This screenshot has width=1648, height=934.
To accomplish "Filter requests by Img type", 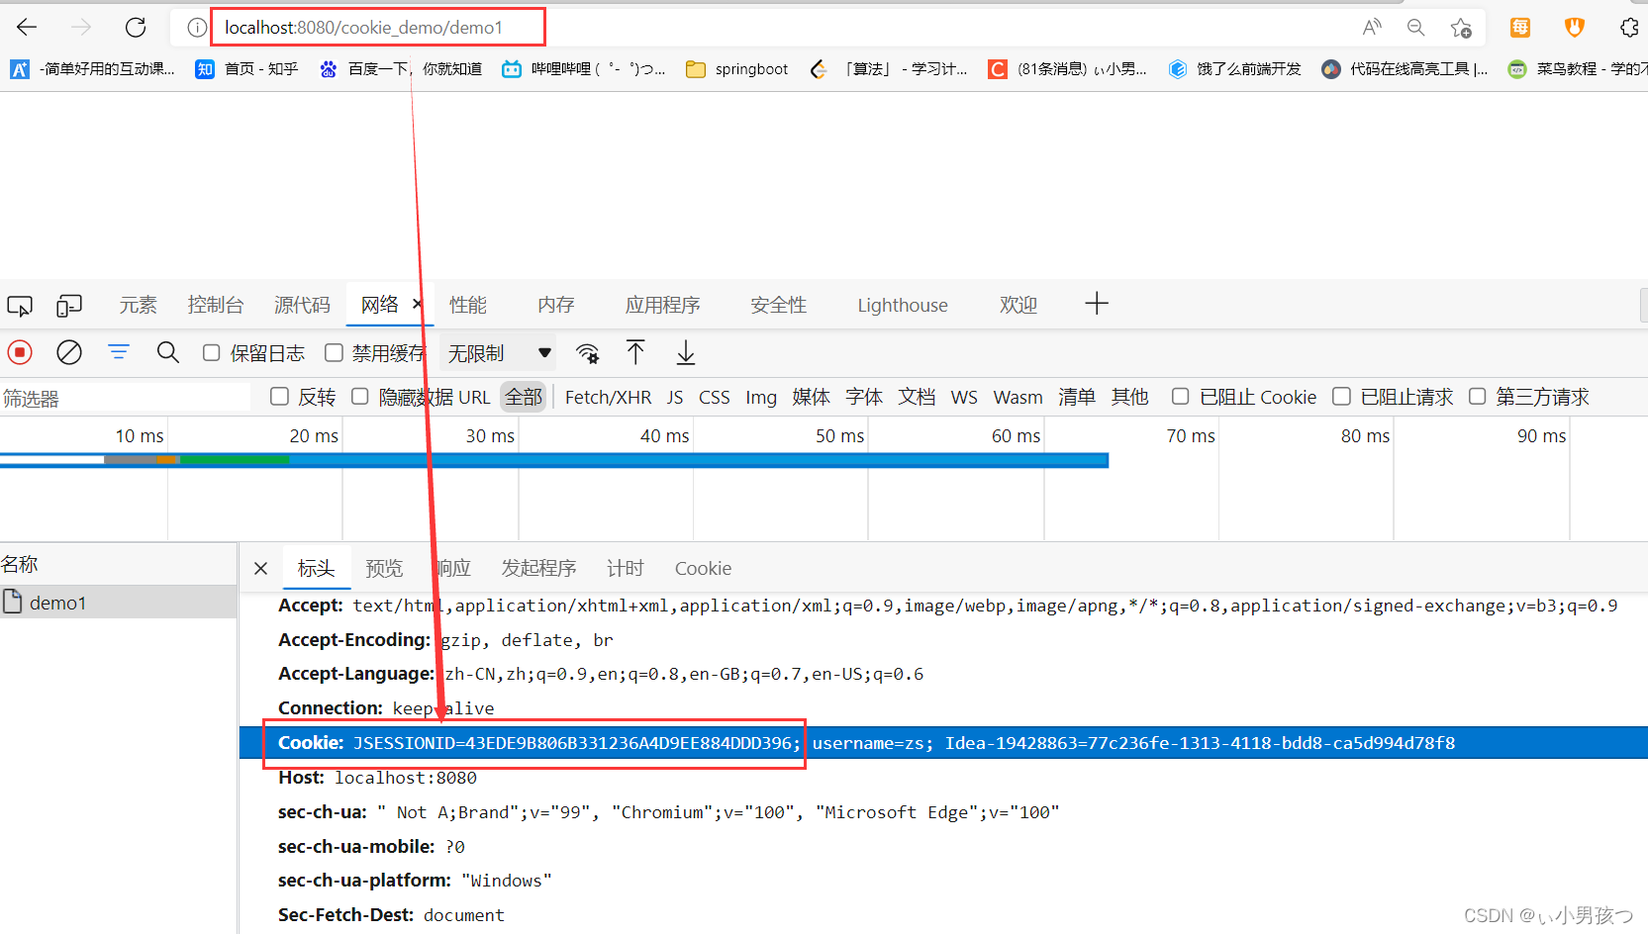I will click(x=761, y=397).
